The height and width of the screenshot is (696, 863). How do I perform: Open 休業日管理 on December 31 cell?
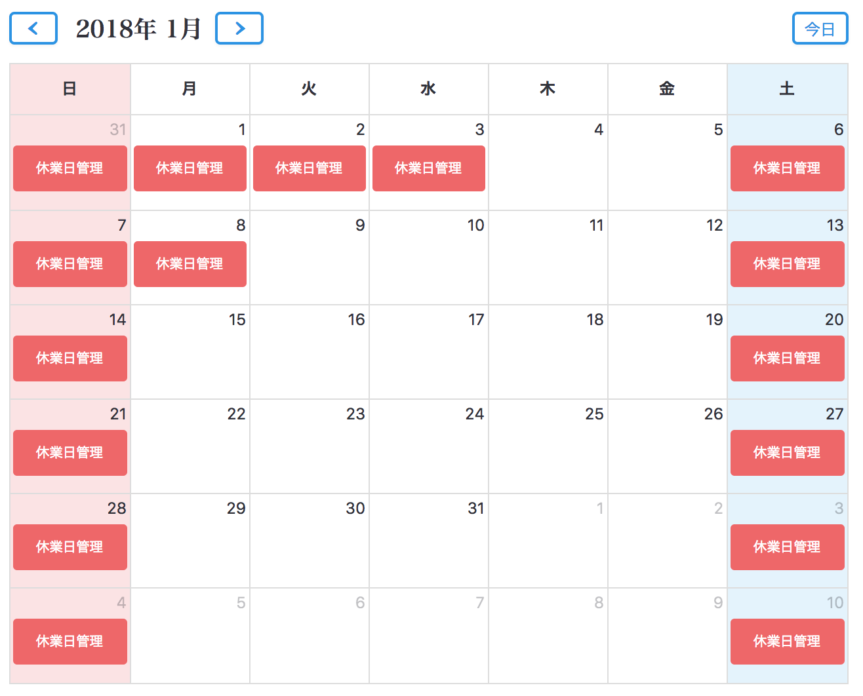tap(70, 168)
